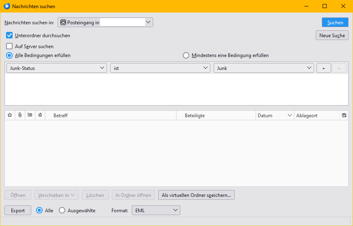Click the Posteingang inbox folder icon

pyautogui.click(x=63, y=22)
